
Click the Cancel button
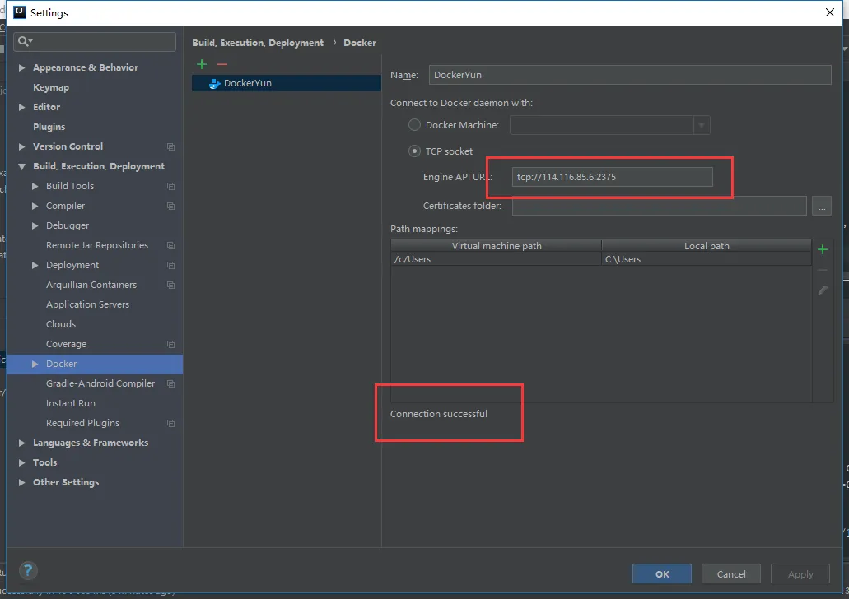pos(731,573)
